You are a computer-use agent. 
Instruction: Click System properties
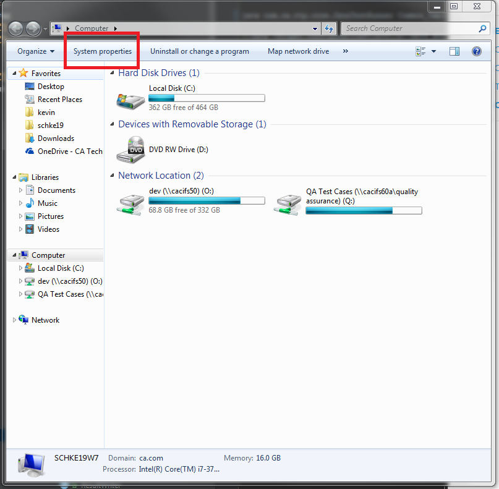click(101, 51)
